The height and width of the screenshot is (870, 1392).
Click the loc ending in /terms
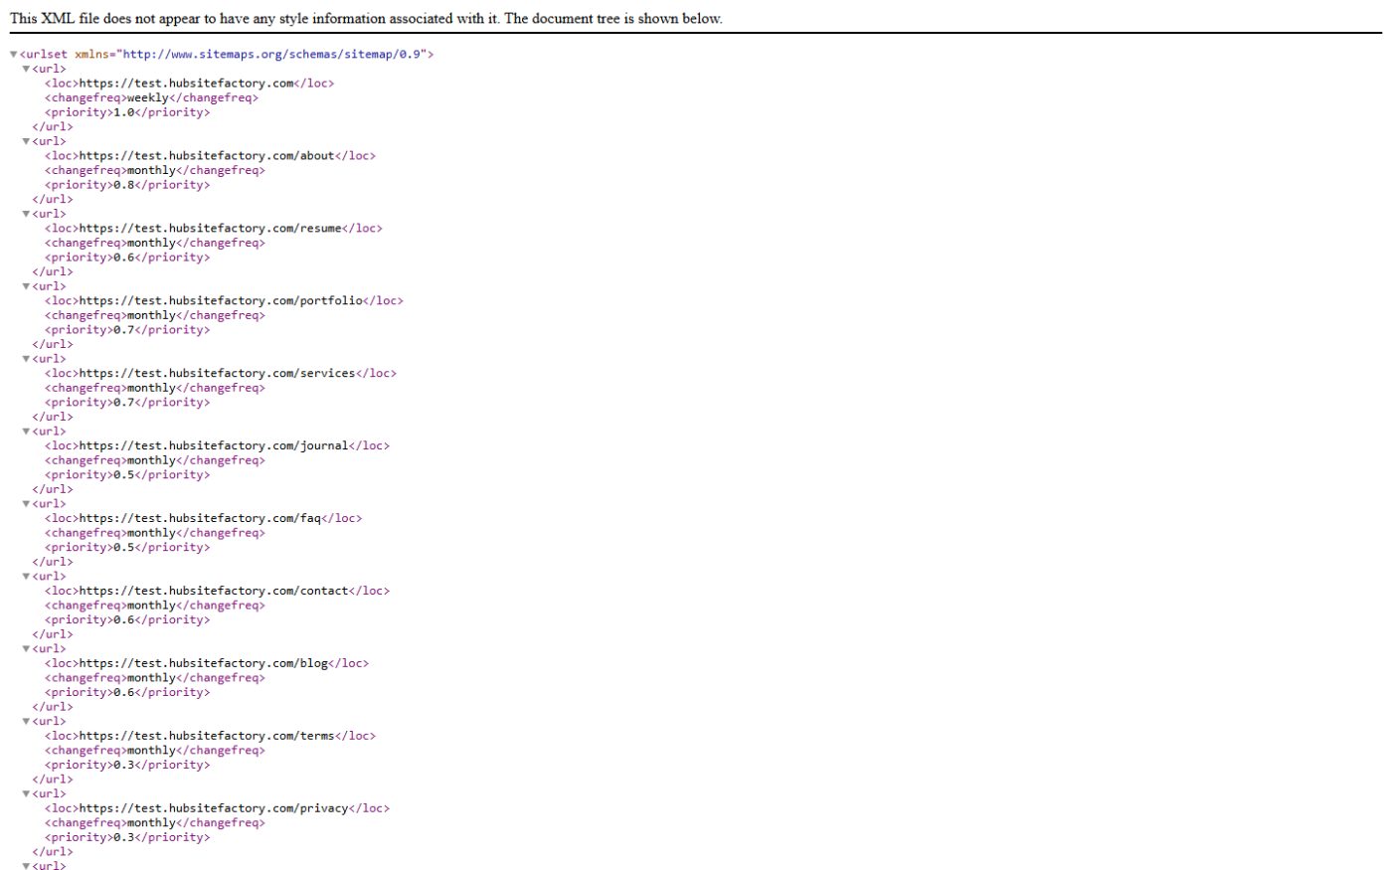pyautogui.click(x=210, y=737)
